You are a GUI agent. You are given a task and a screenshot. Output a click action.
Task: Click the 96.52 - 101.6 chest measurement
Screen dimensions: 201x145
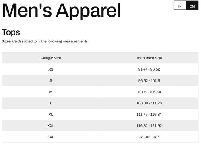(149, 80)
